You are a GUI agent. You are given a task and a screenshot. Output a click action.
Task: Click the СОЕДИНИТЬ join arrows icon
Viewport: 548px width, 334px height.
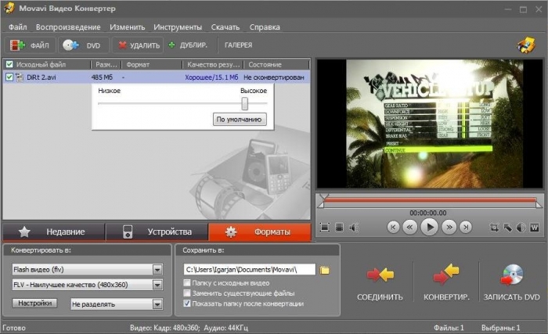[380, 274]
